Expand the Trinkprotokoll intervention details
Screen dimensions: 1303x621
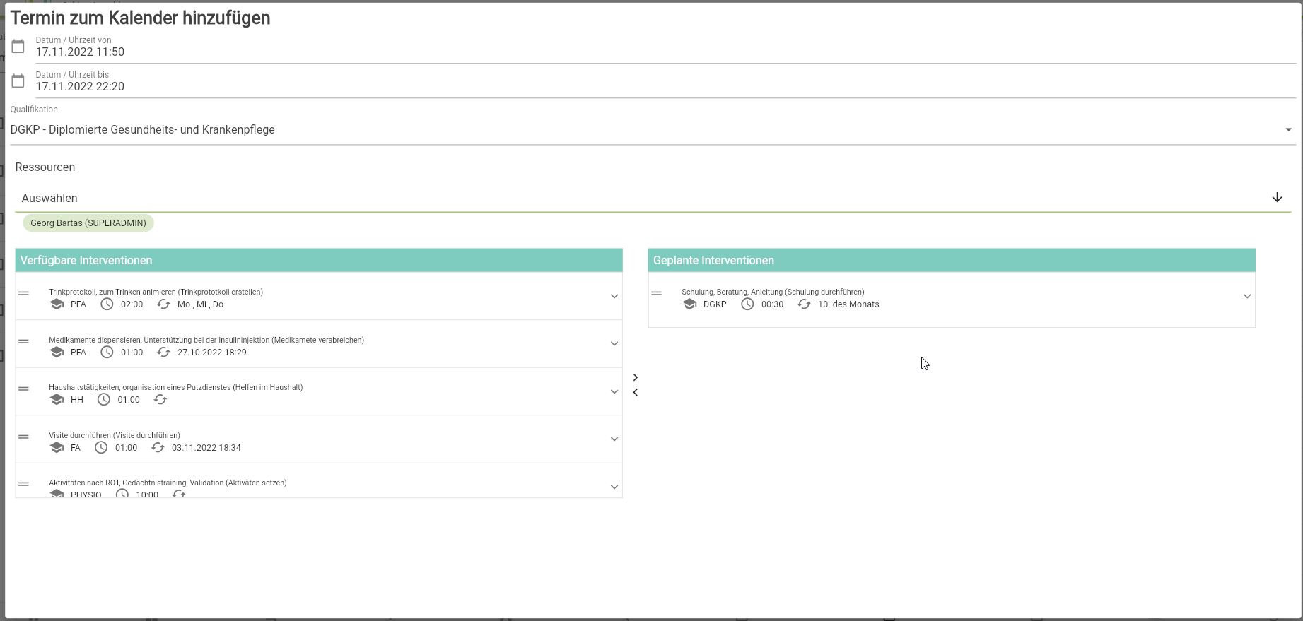[x=614, y=297]
